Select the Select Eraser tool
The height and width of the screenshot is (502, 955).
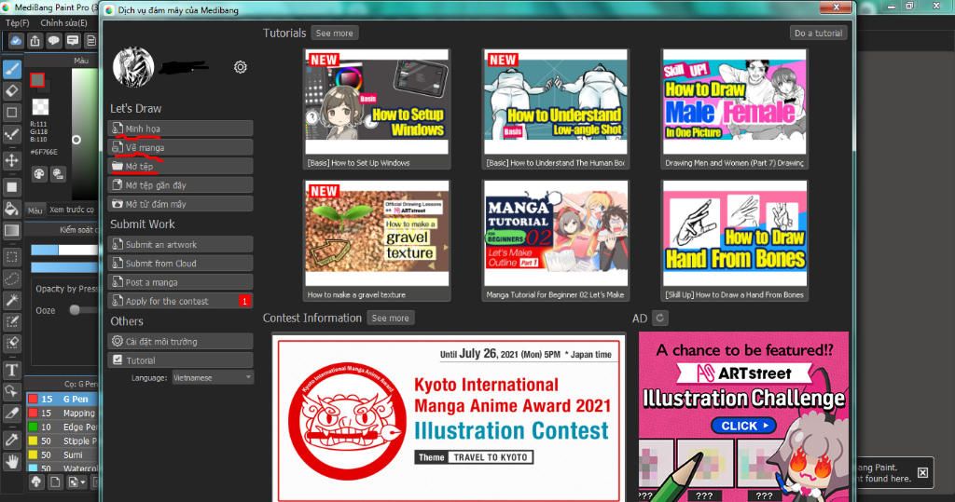11,343
